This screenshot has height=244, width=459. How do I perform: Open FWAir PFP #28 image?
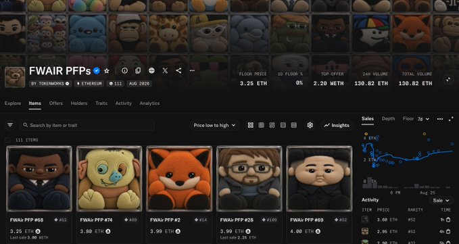click(249, 178)
